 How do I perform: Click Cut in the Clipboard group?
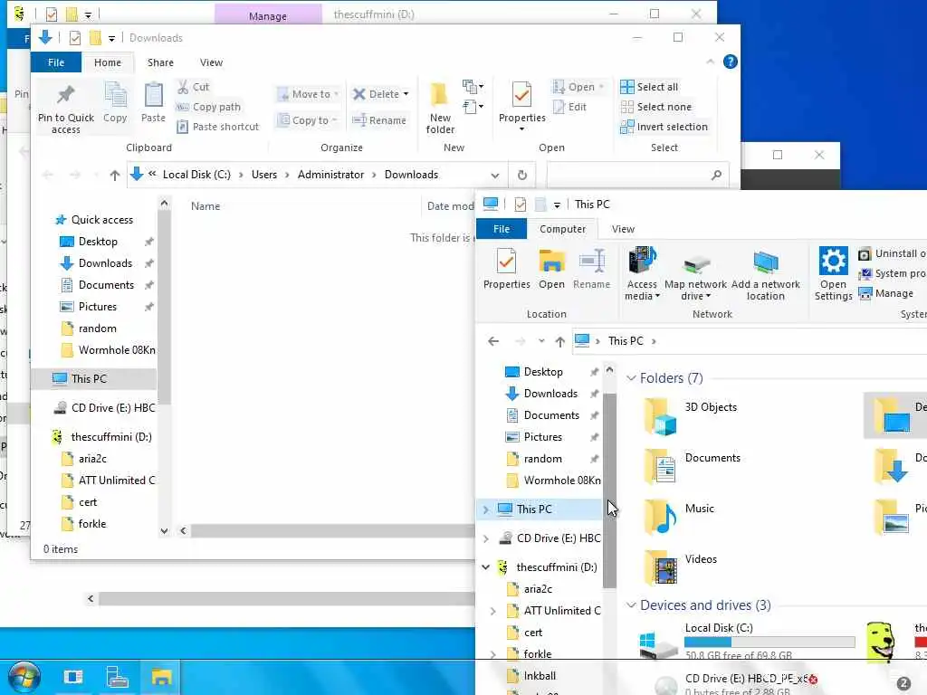[x=194, y=87]
